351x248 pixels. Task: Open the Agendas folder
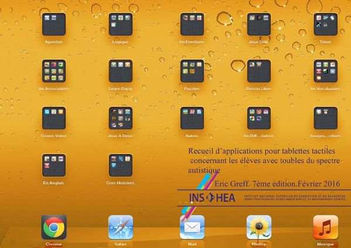[54, 25]
